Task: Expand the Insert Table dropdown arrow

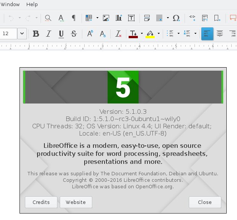Action: pyautogui.click(x=97, y=18)
